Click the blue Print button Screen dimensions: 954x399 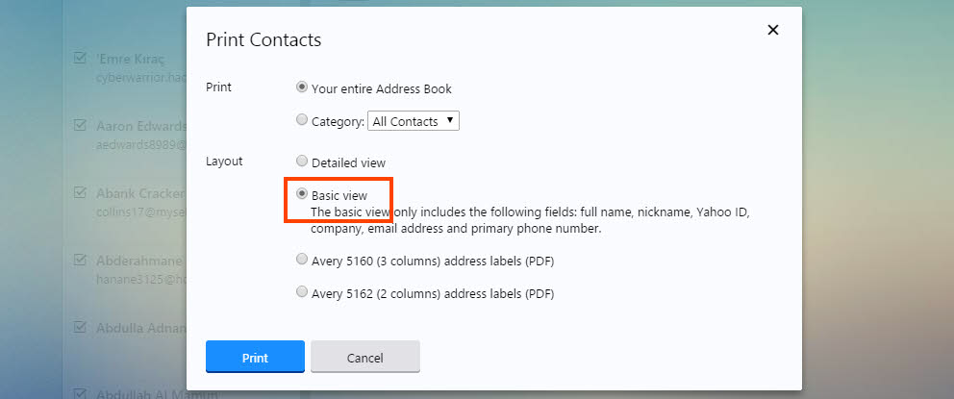(x=255, y=357)
